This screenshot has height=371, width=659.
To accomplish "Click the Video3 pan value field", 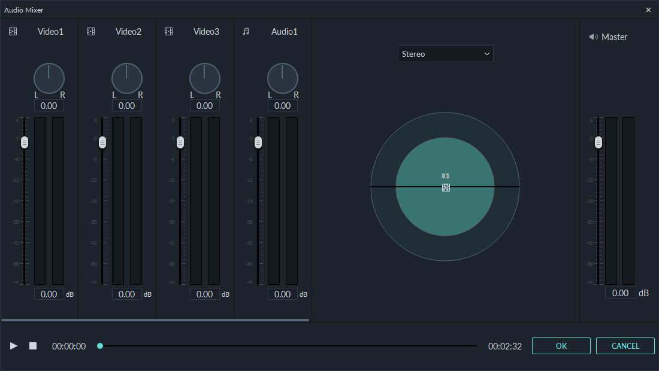I will 205,106.
